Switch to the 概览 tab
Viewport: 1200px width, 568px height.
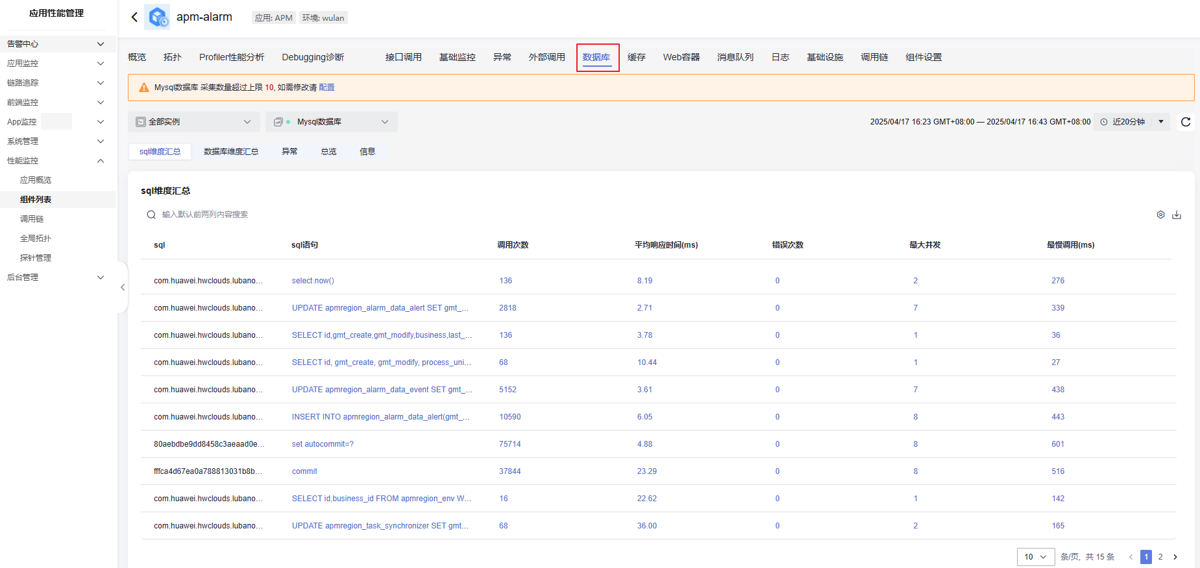137,57
